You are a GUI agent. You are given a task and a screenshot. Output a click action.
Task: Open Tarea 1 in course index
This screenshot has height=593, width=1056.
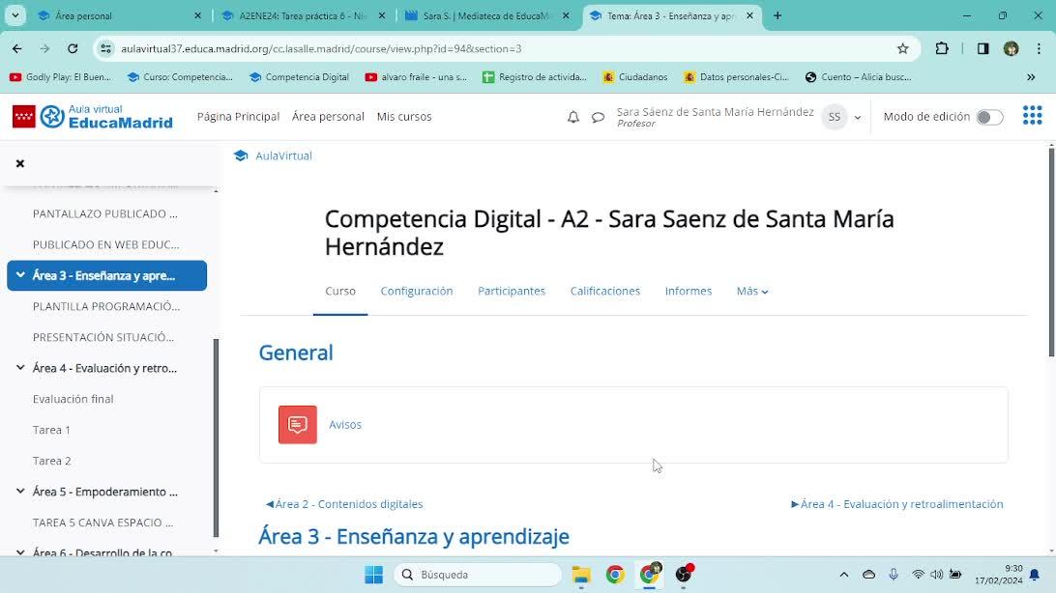point(51,431)
